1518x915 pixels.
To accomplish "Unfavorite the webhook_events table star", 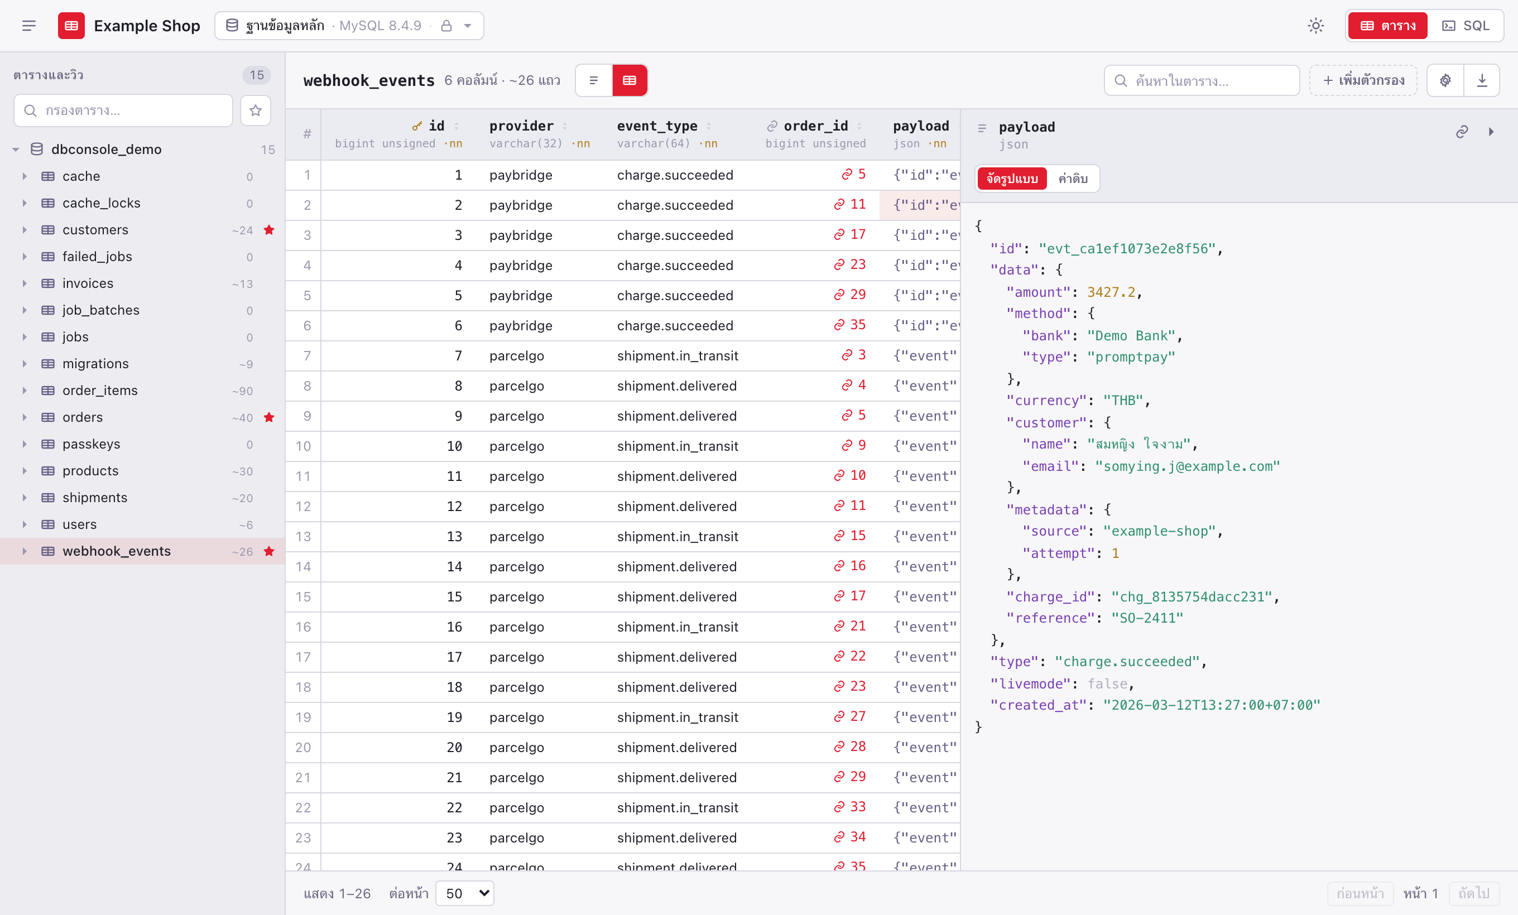I will (268, 551).
